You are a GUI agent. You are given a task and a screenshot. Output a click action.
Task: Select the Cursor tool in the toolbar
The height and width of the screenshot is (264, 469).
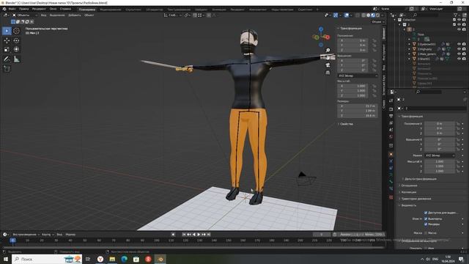coord(16,31)
